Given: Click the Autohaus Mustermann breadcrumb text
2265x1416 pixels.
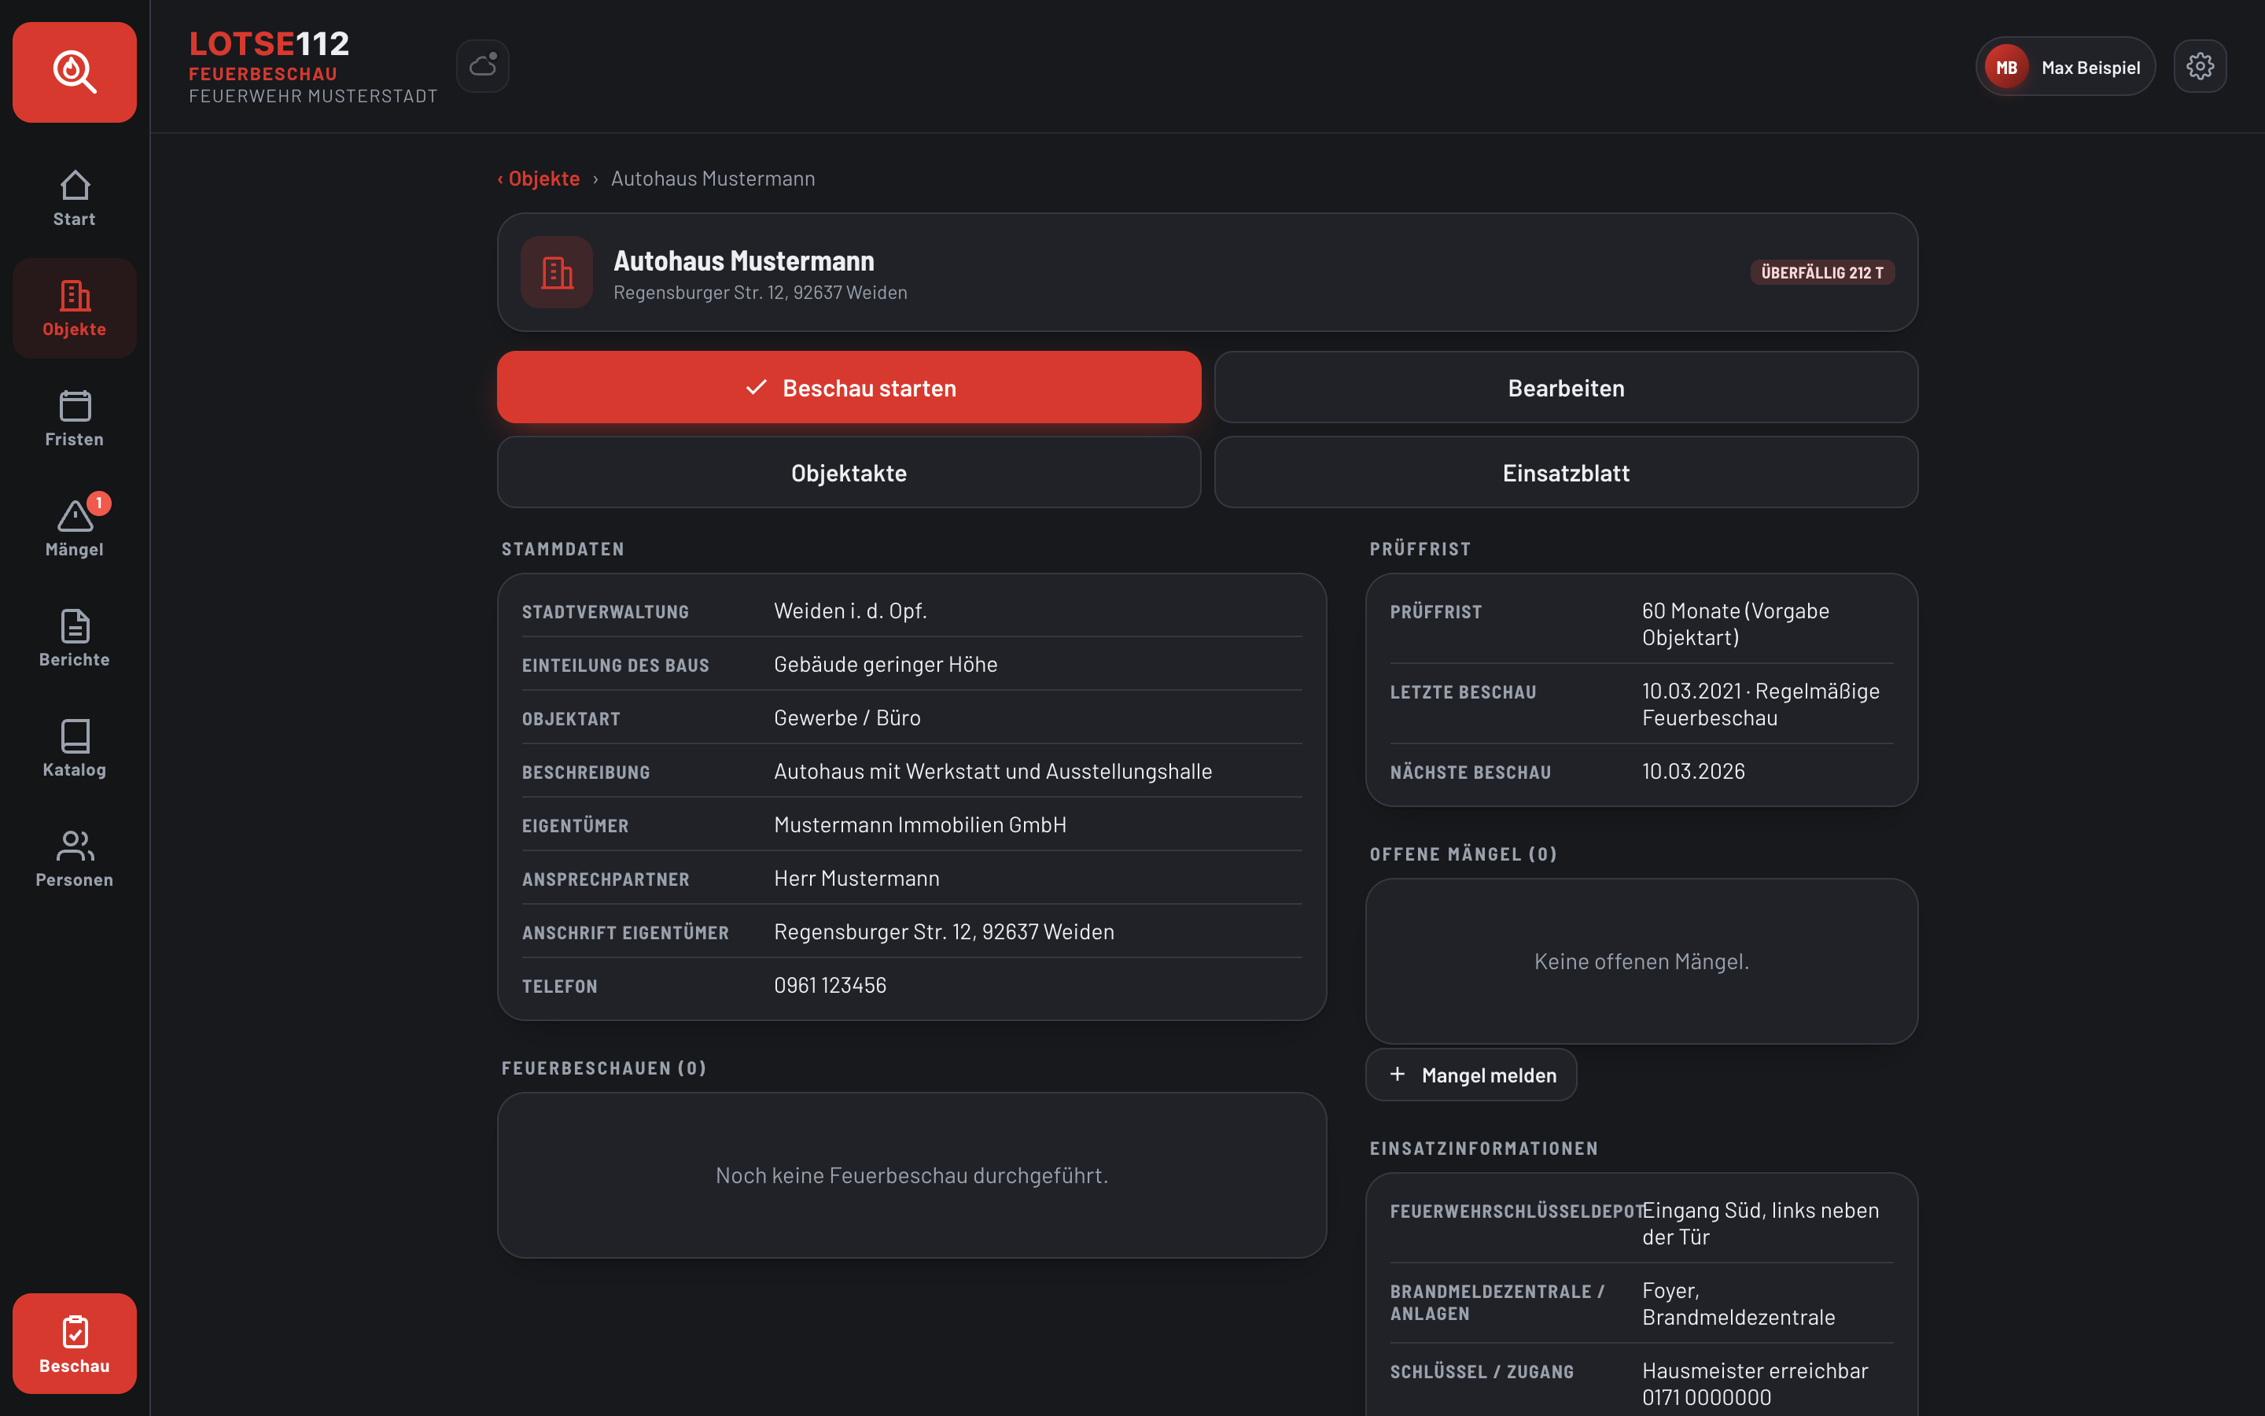Looking at the screenshot, I should coord(713,178).
